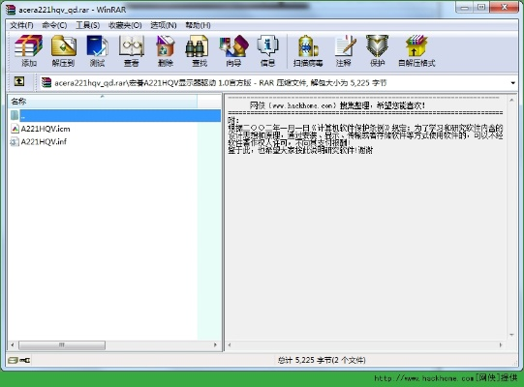Click the archive icon in address bar
Image resolution: width=524 pixels, height=387 pixels.
[x=46, y=82]
